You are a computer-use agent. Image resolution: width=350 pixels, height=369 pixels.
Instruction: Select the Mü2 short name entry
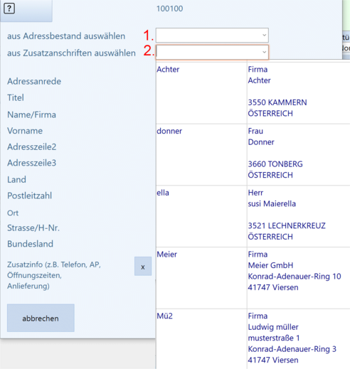(164, 316)
